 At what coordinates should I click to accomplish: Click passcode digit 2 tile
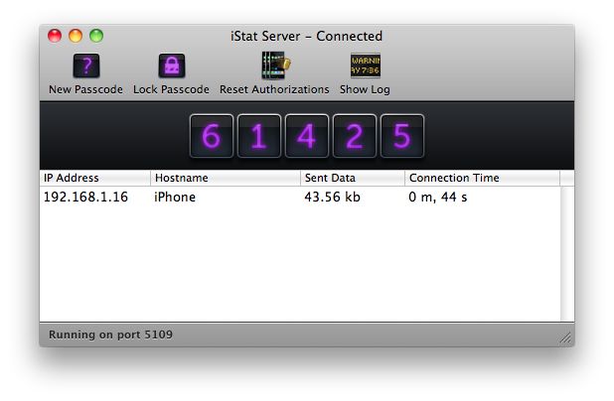click(355, 136)
